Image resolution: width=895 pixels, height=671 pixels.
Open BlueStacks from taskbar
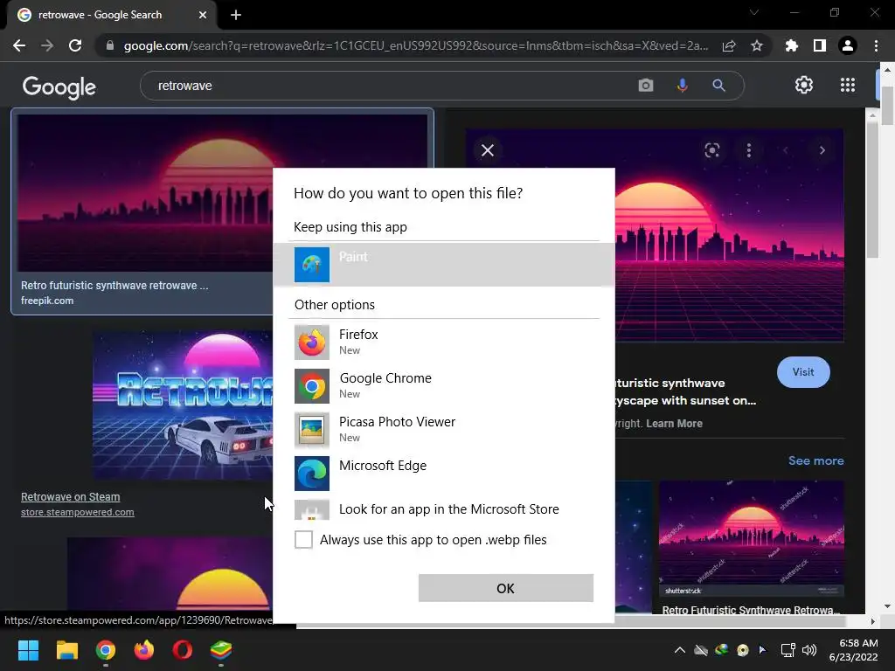(221, 650)
